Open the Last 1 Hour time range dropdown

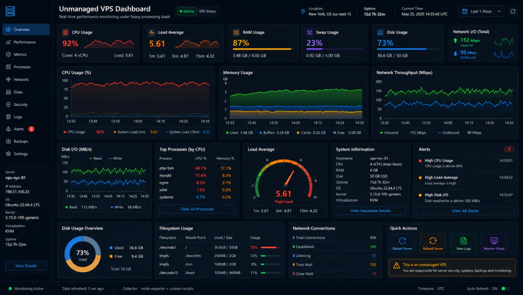[x=481, y=11]
